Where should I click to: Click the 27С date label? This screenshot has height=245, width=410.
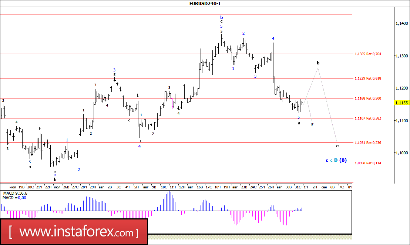[75, 187]
